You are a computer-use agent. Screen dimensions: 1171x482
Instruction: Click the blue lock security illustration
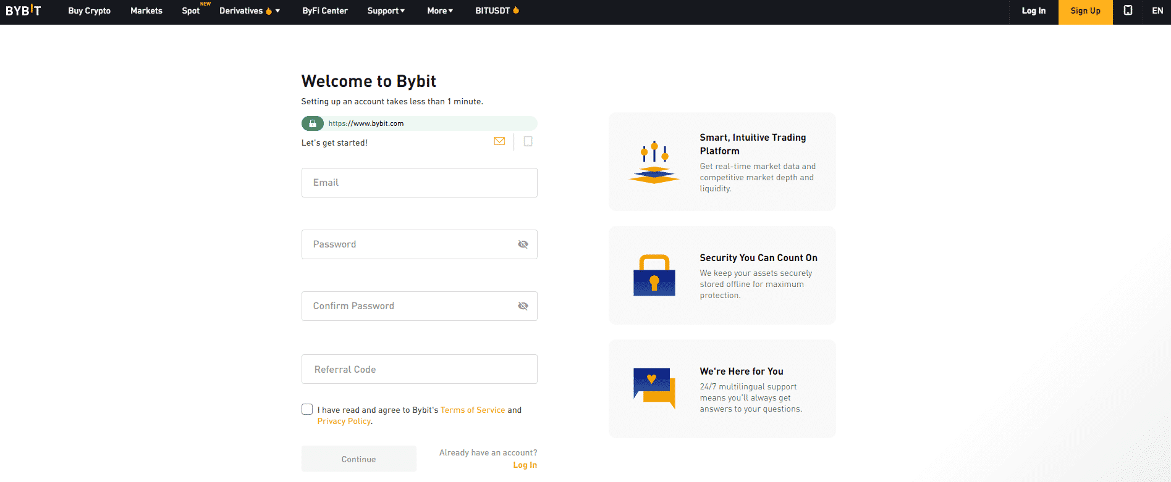click(654, 276)
